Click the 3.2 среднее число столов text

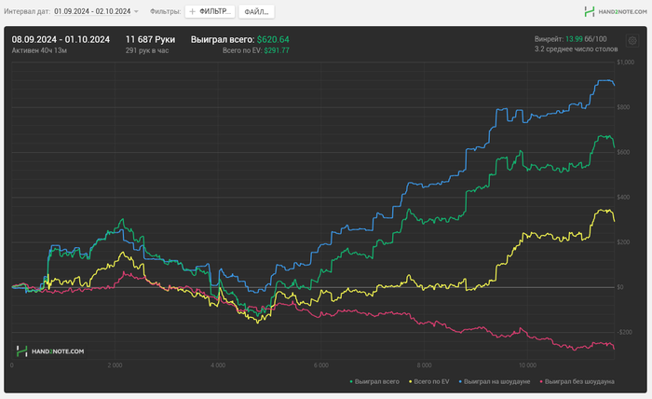coord(576,49)
